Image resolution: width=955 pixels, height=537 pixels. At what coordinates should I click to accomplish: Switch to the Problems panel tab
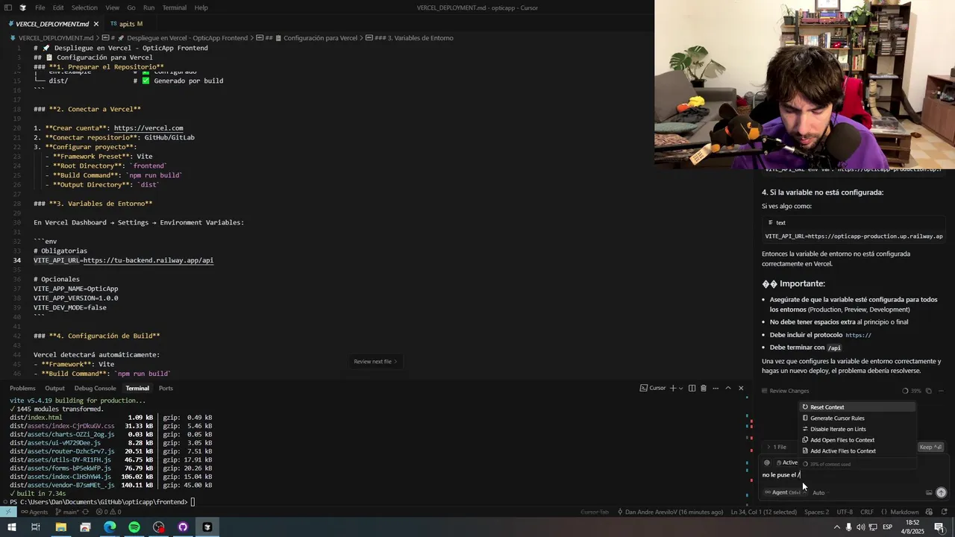[22, 388]
